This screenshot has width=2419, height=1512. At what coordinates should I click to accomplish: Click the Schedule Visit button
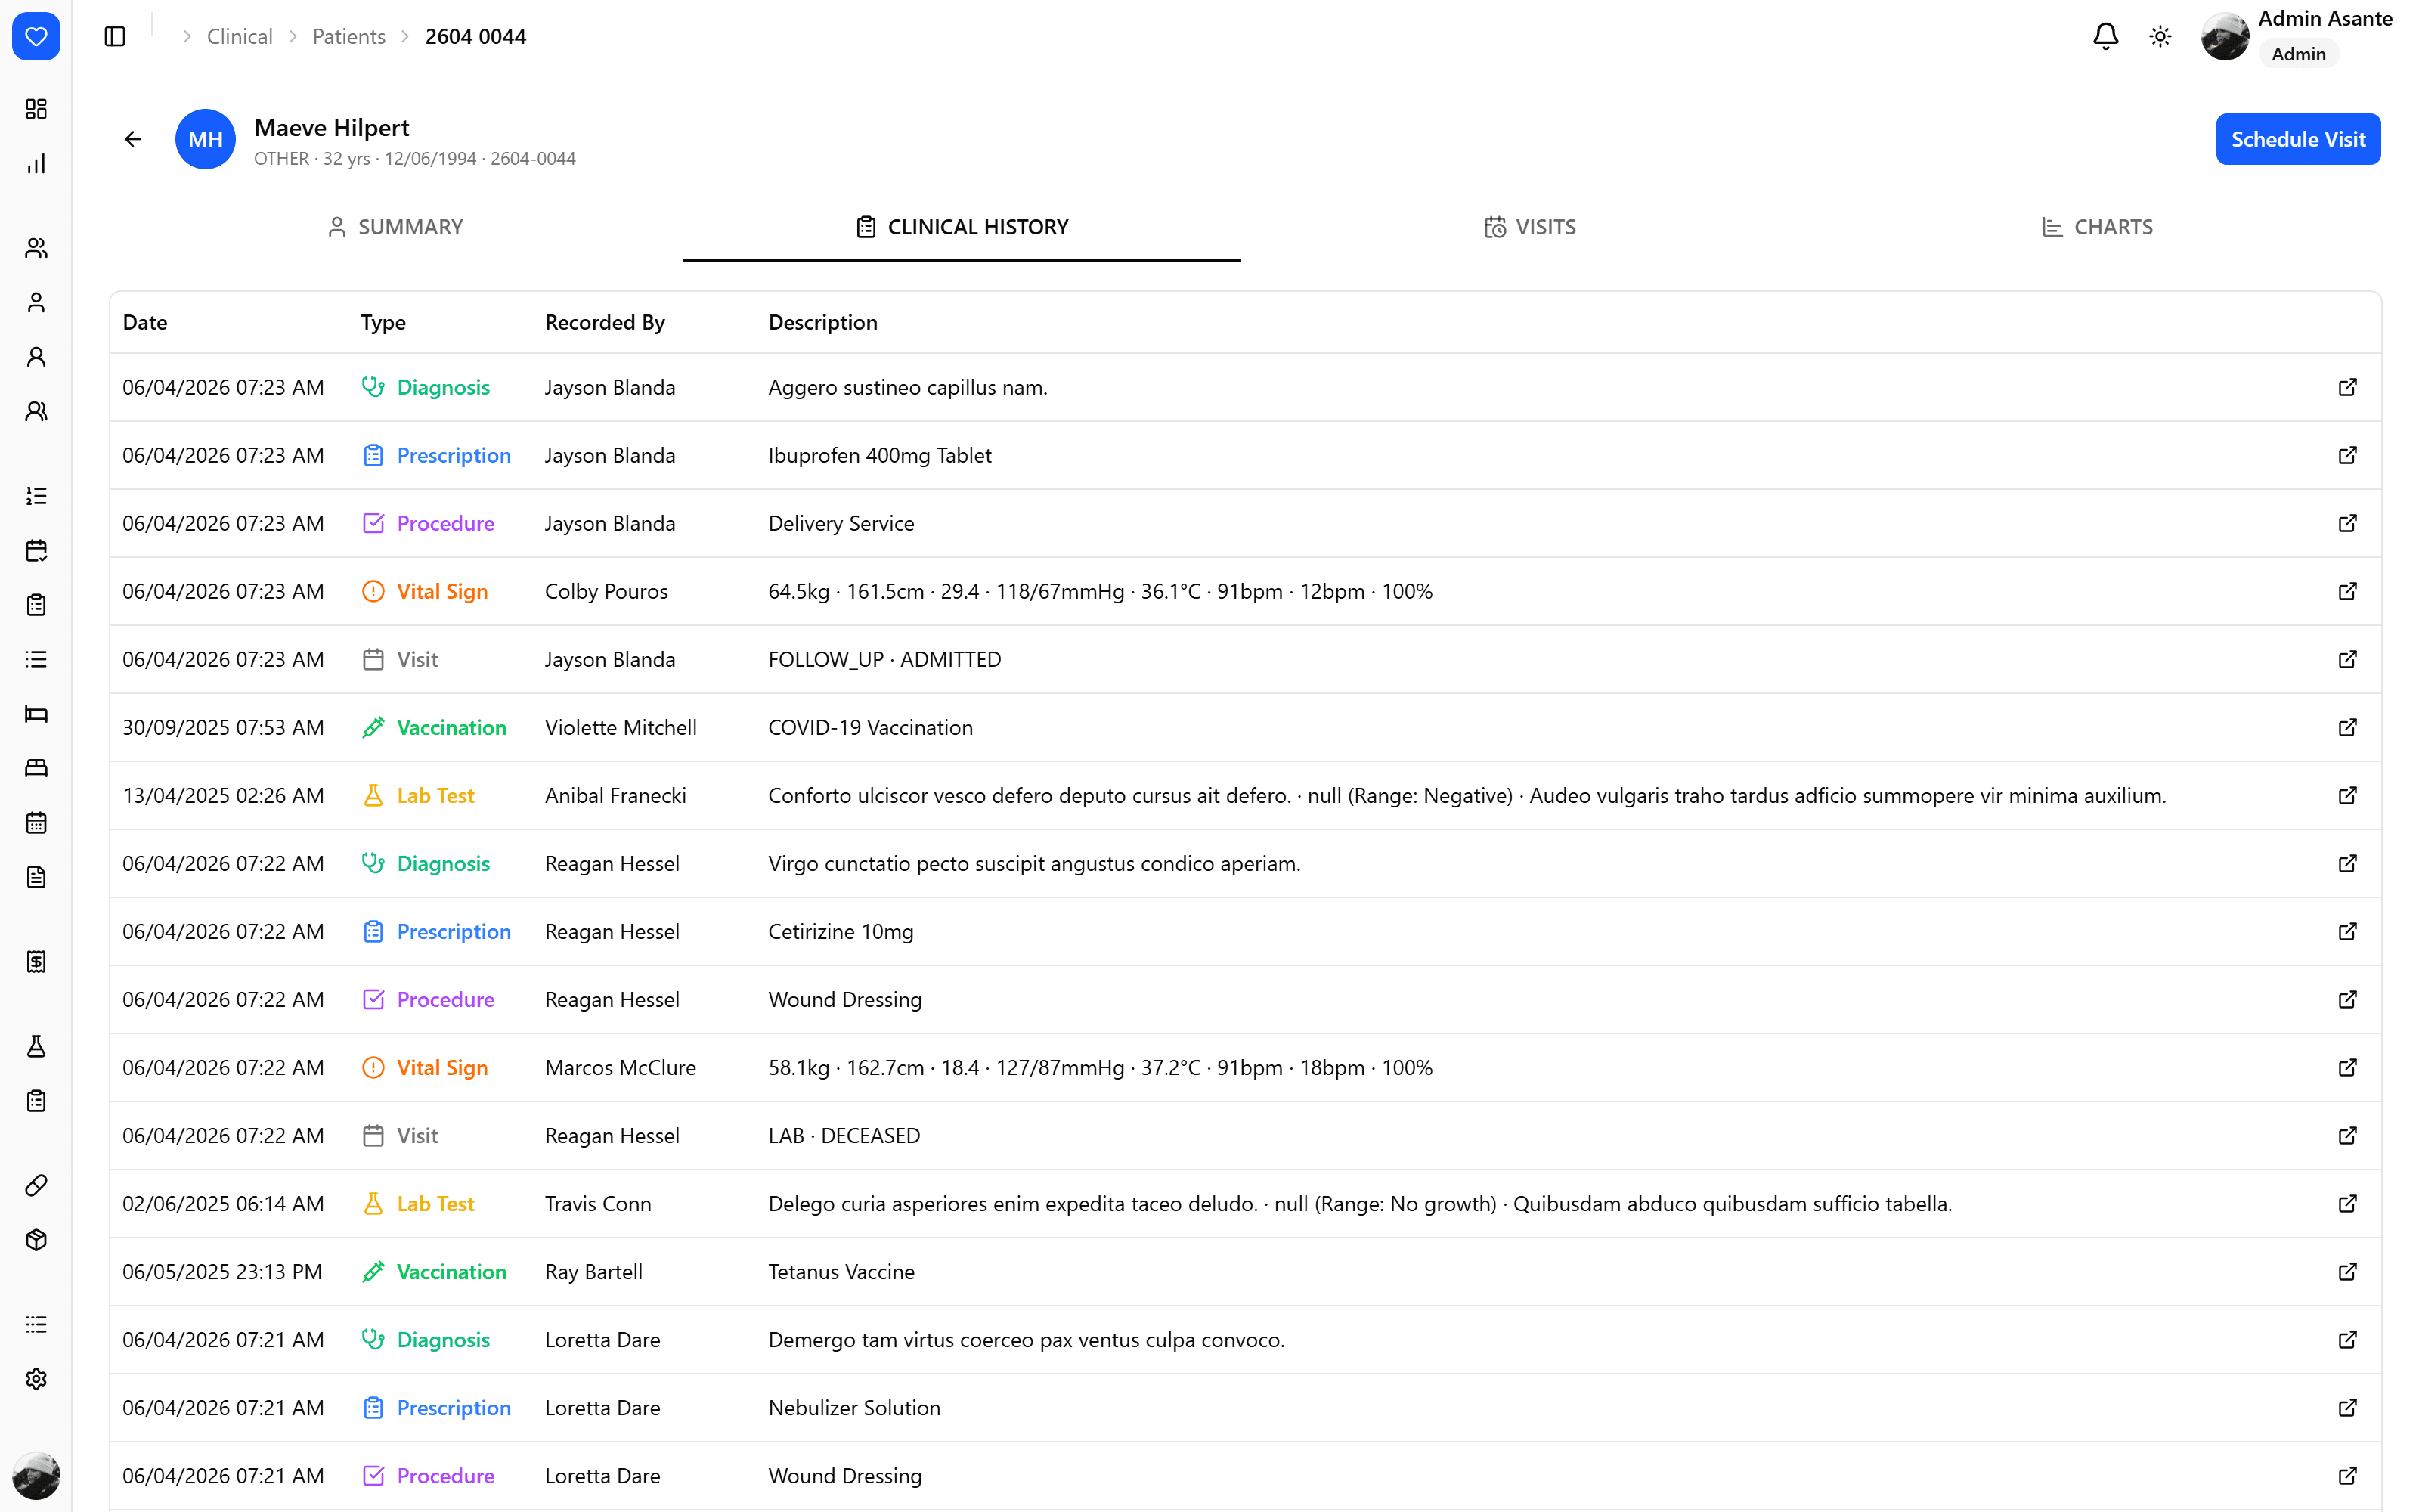click(x=2297, y=139)
